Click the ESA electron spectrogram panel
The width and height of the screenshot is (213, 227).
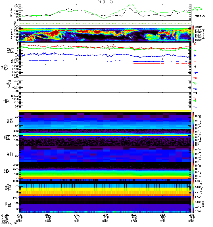[105, 171]
